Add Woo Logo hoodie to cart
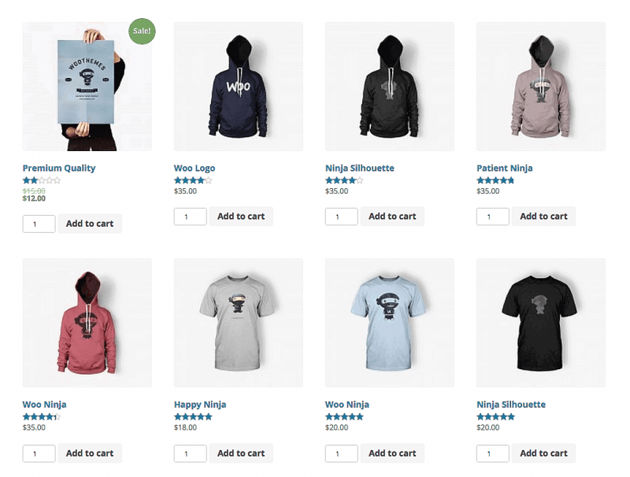 coord(241,216)
